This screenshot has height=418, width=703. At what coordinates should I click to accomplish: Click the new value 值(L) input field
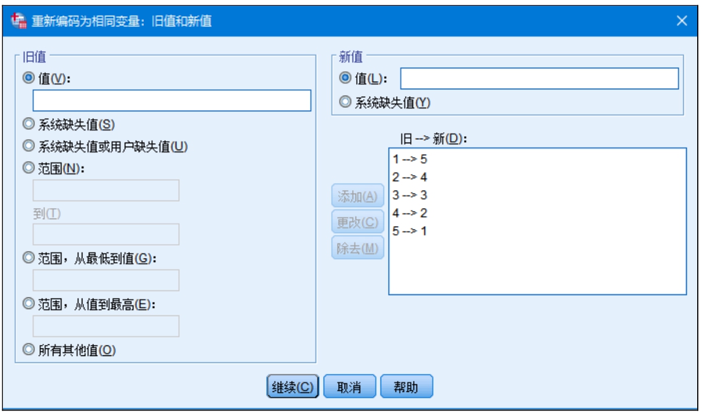pyautogui.click(x=539, y=78)
